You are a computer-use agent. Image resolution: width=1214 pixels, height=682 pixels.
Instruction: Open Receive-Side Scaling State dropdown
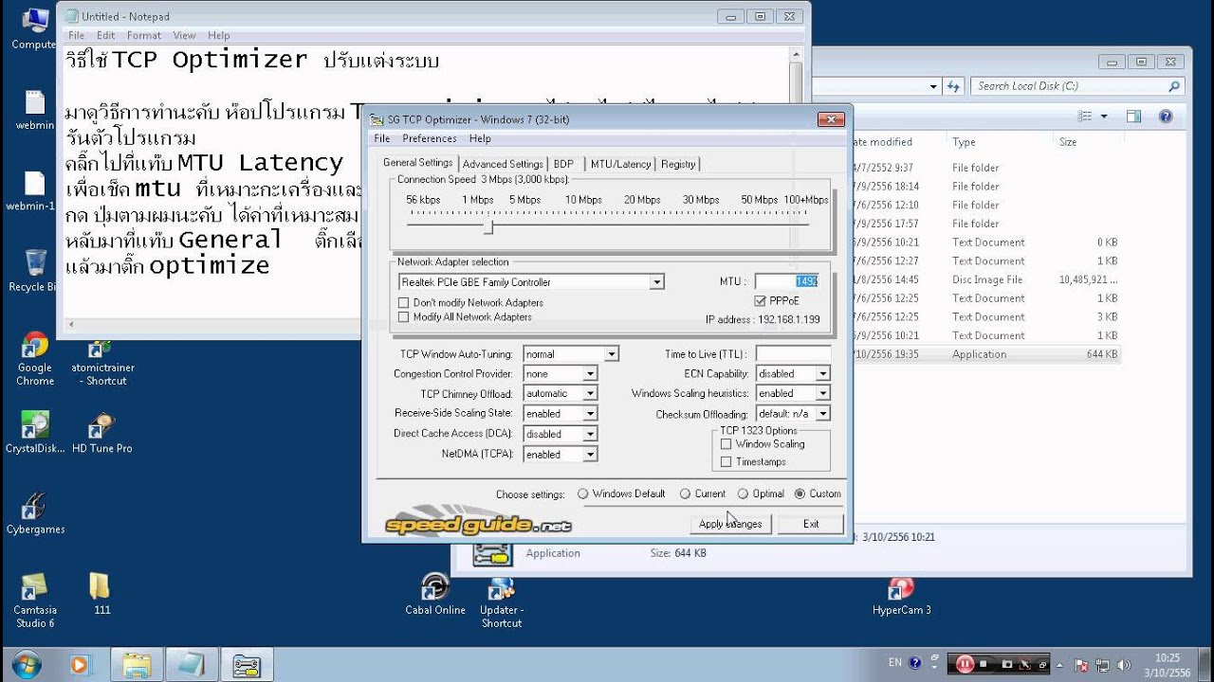point(590,414)
